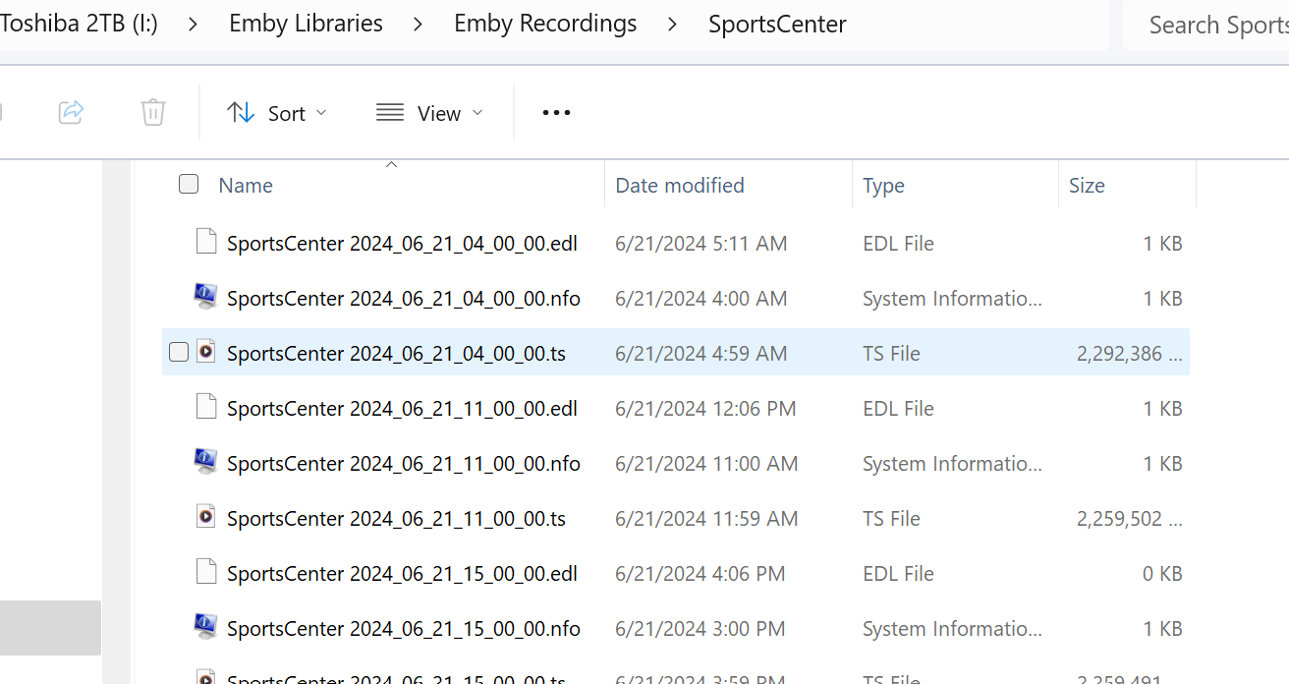Select the EDL file icon for SportsCenter 2024_06_21_15_00_00.edl
The height and width of the screenshot is (684, 1289).
coord(205,573)
